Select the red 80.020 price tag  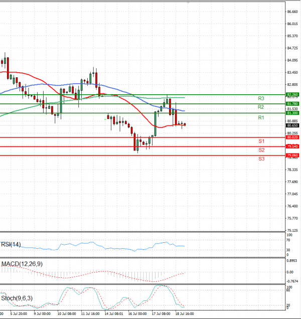(x=292, y=137)
